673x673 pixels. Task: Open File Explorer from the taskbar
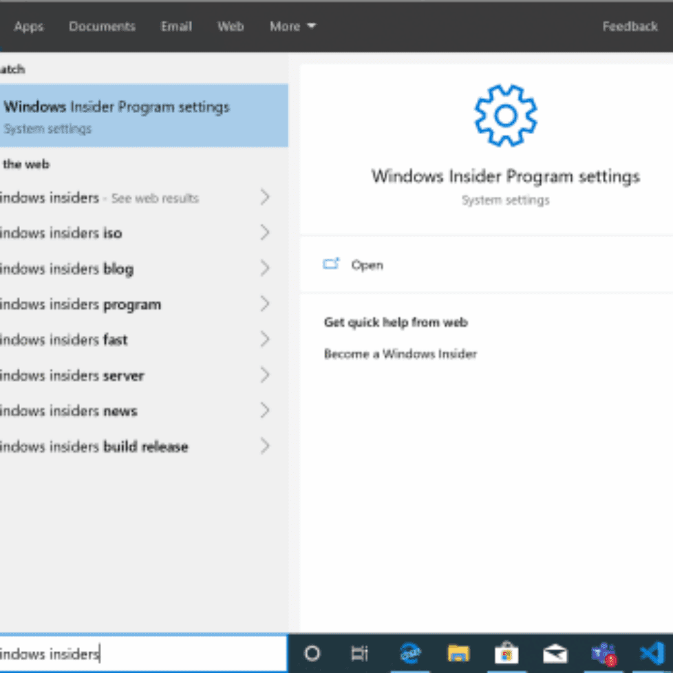pyautogui.click(x=458, y=653)
